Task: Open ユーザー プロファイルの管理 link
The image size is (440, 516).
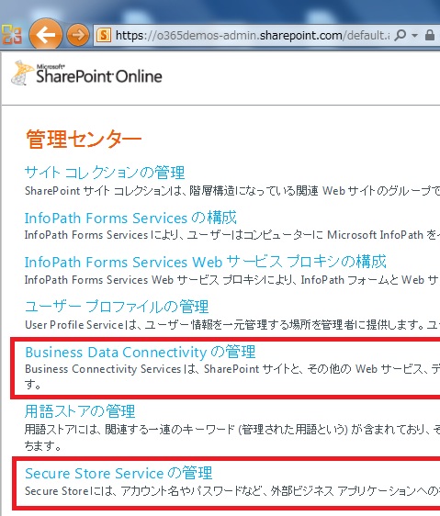Action: [117, 307]
